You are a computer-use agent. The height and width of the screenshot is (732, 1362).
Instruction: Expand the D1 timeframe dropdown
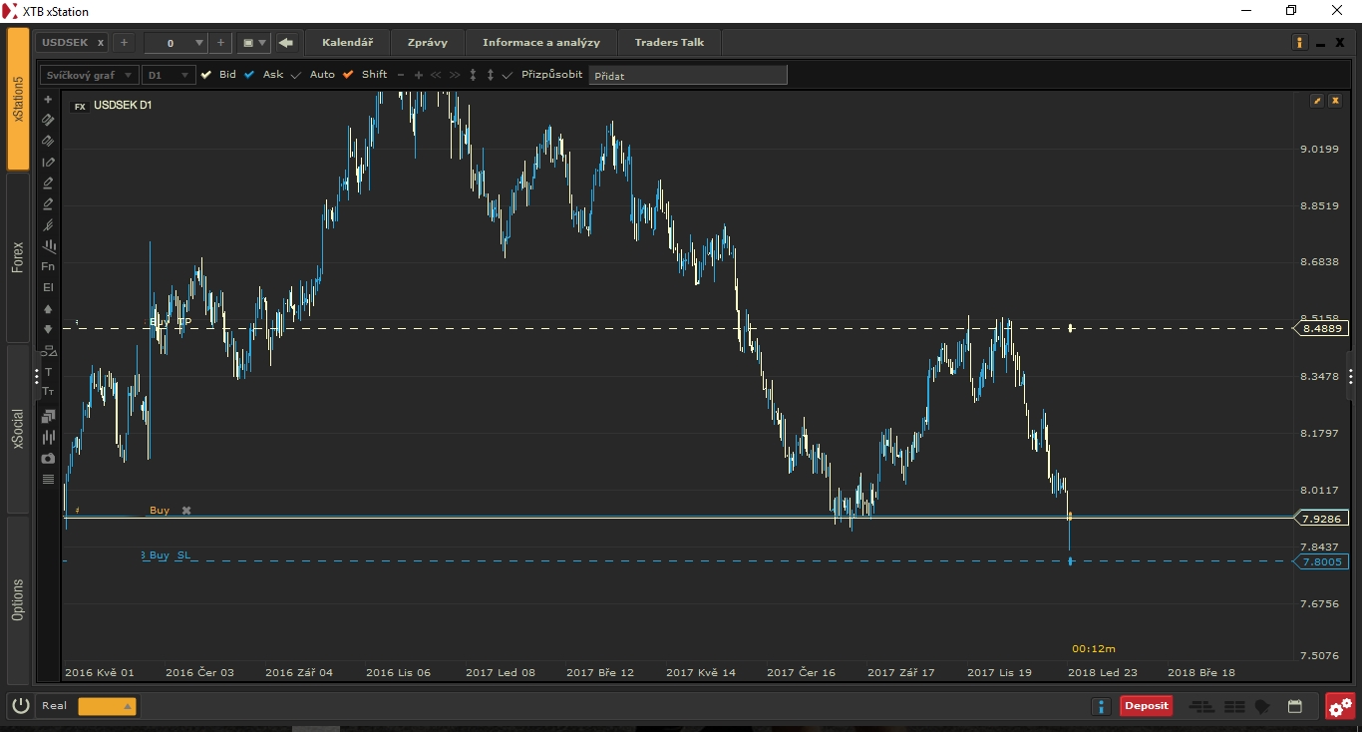pos(167,75)
